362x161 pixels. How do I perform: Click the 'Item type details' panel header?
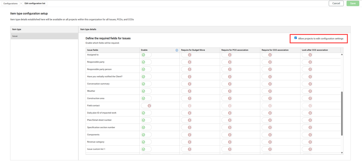click(215, 29)
